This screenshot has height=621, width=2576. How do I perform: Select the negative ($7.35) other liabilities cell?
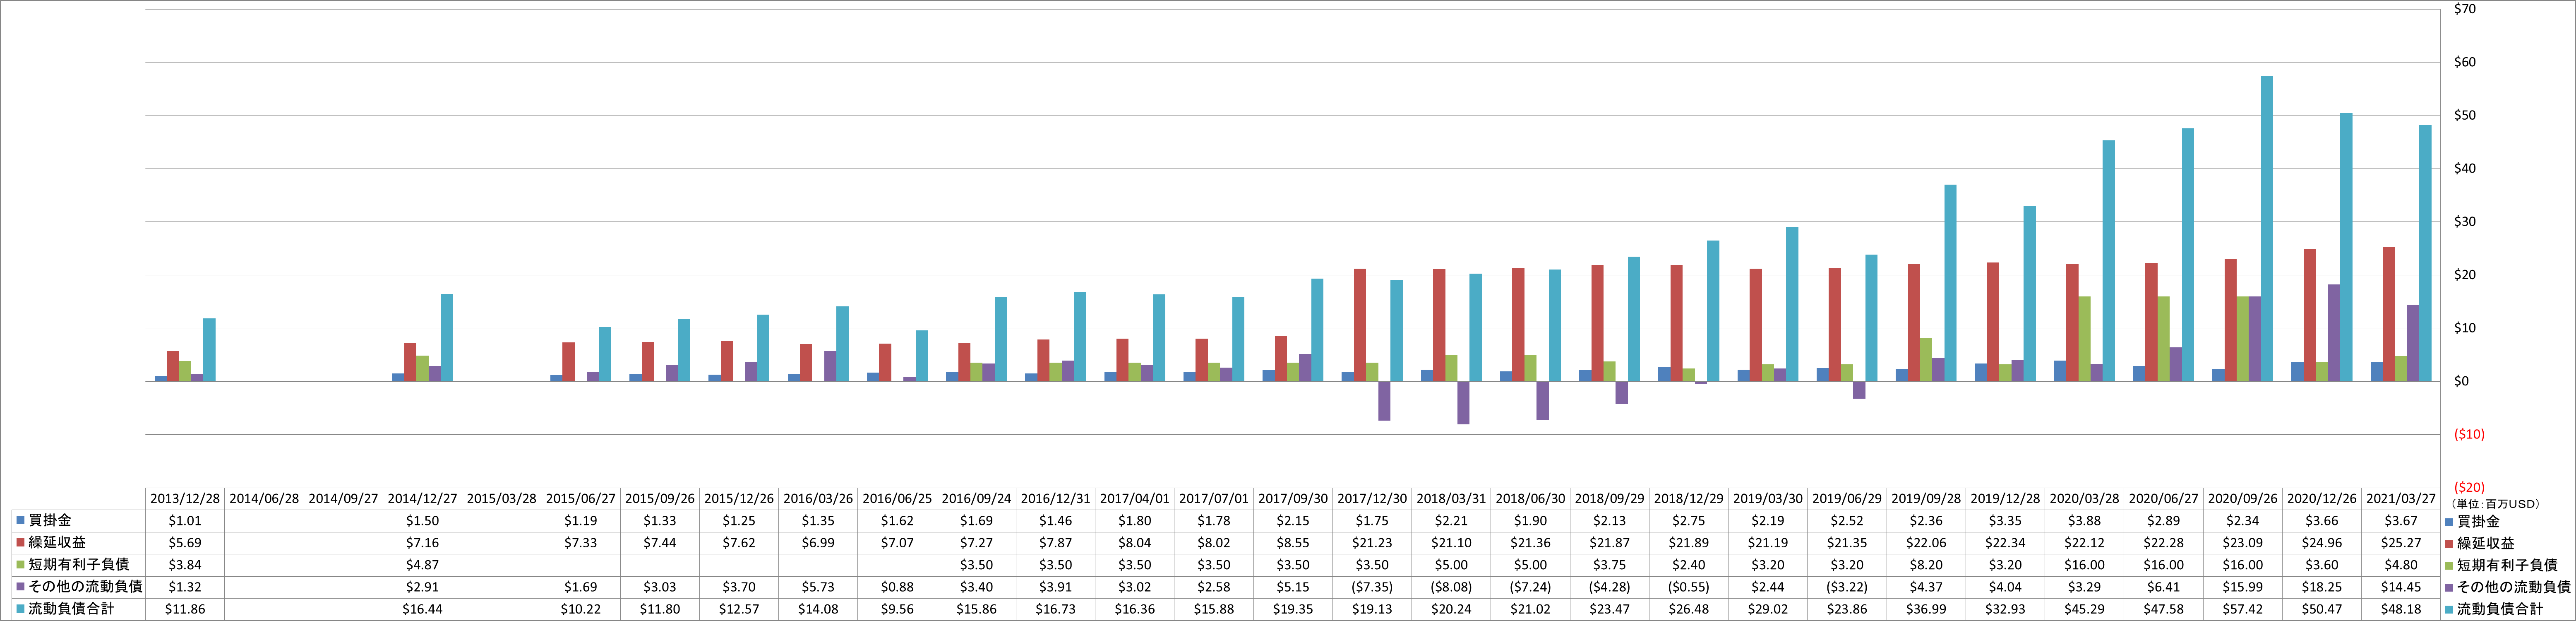pos(1372,587)
